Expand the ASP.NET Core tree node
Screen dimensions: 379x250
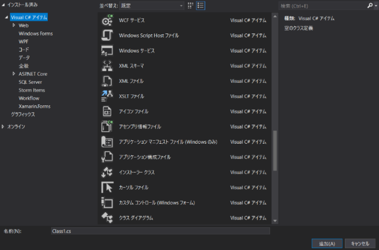click(14, 74)
